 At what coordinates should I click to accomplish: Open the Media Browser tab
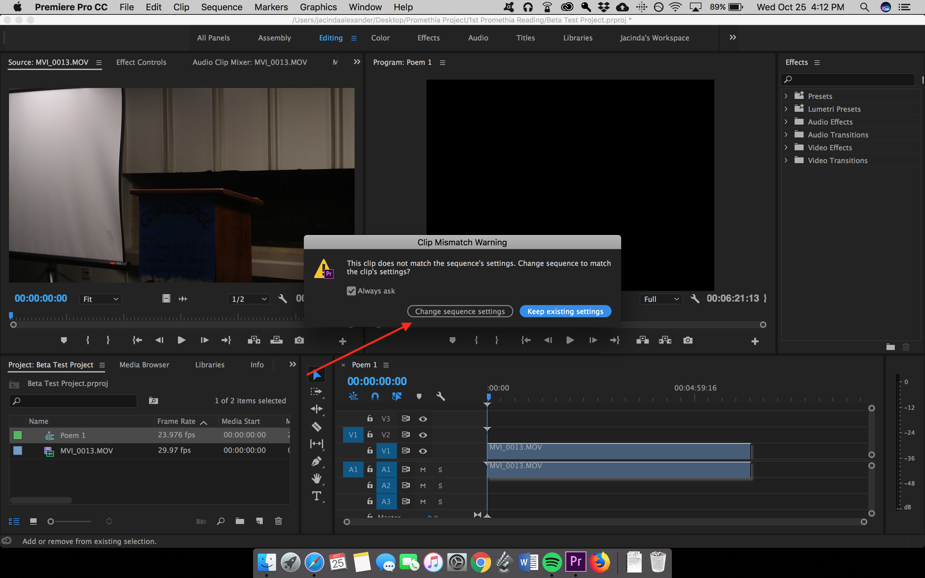click(144, 365)
